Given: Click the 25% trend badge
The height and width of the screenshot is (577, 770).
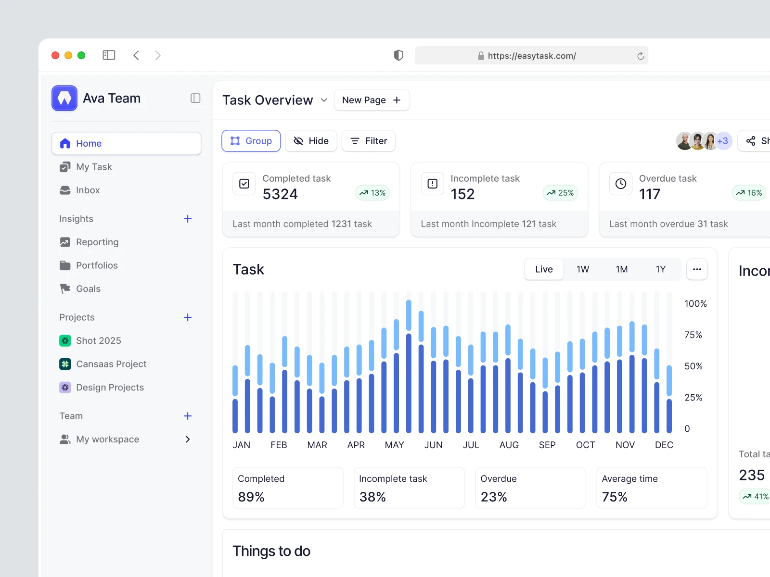Looking at the screenshot, I should (560, 193).
